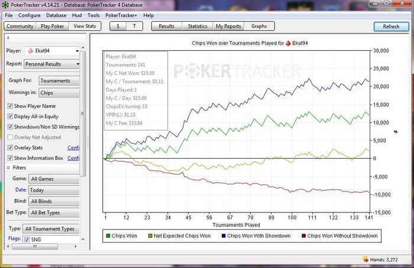Click Configure link beside Show Information Box

(73, 158)
